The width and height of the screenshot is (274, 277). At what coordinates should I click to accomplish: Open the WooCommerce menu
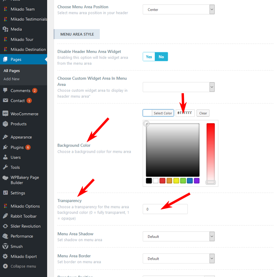24,114
